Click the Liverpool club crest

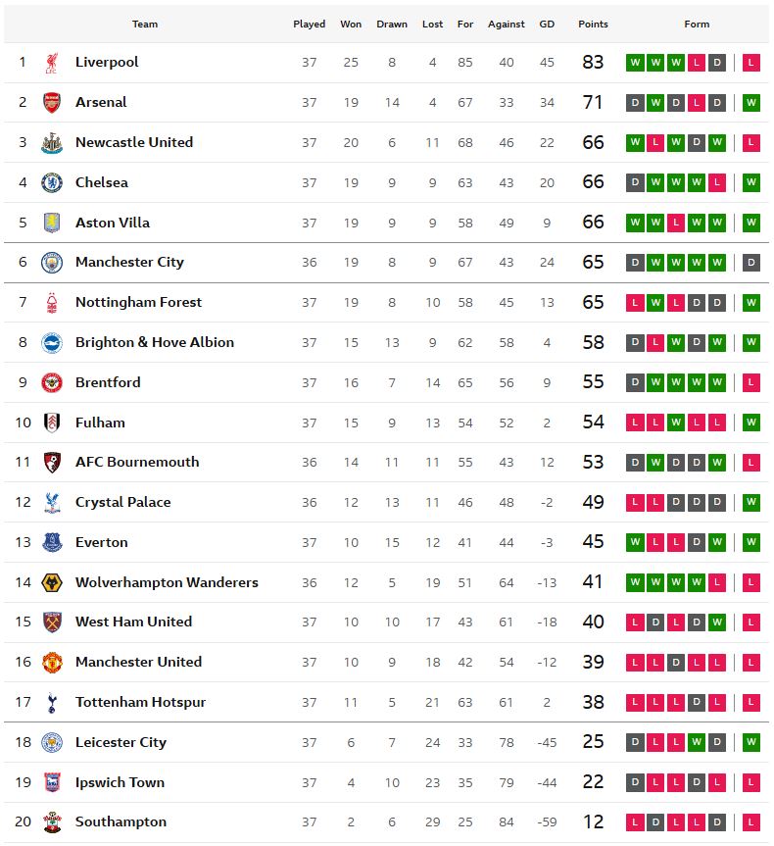tap(52, 63)
